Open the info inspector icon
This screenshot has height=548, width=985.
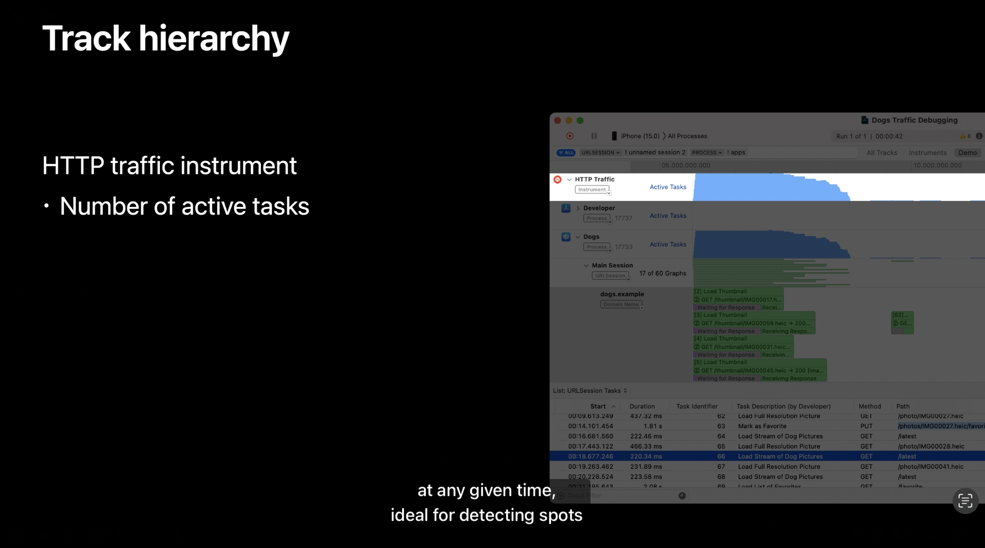click(979, 136)
